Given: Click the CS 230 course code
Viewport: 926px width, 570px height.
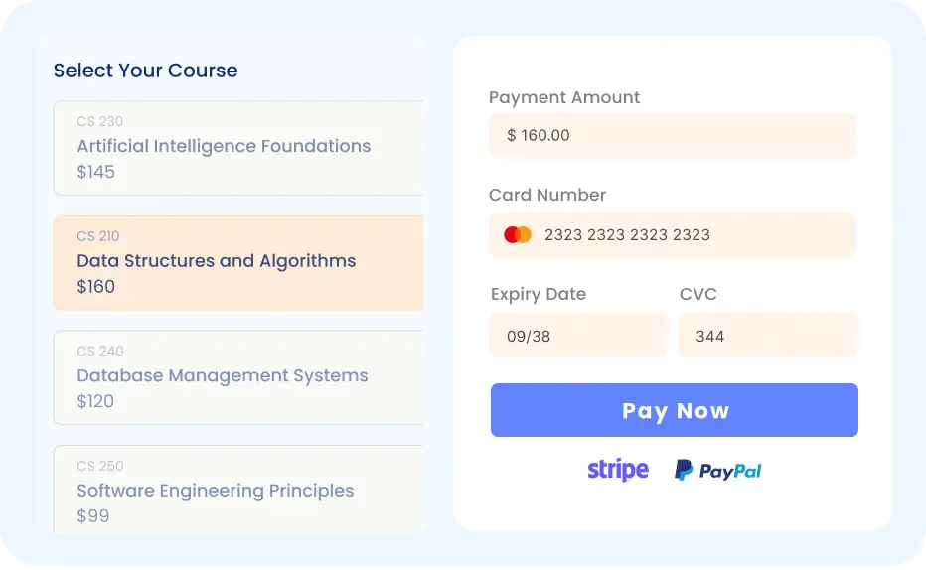Looking at the screenshot, I should coord(100,122).
